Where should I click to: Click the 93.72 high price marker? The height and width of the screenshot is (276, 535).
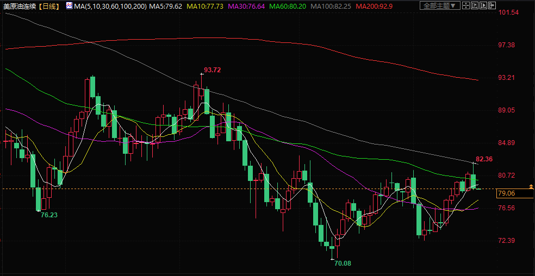coord(212,70)
